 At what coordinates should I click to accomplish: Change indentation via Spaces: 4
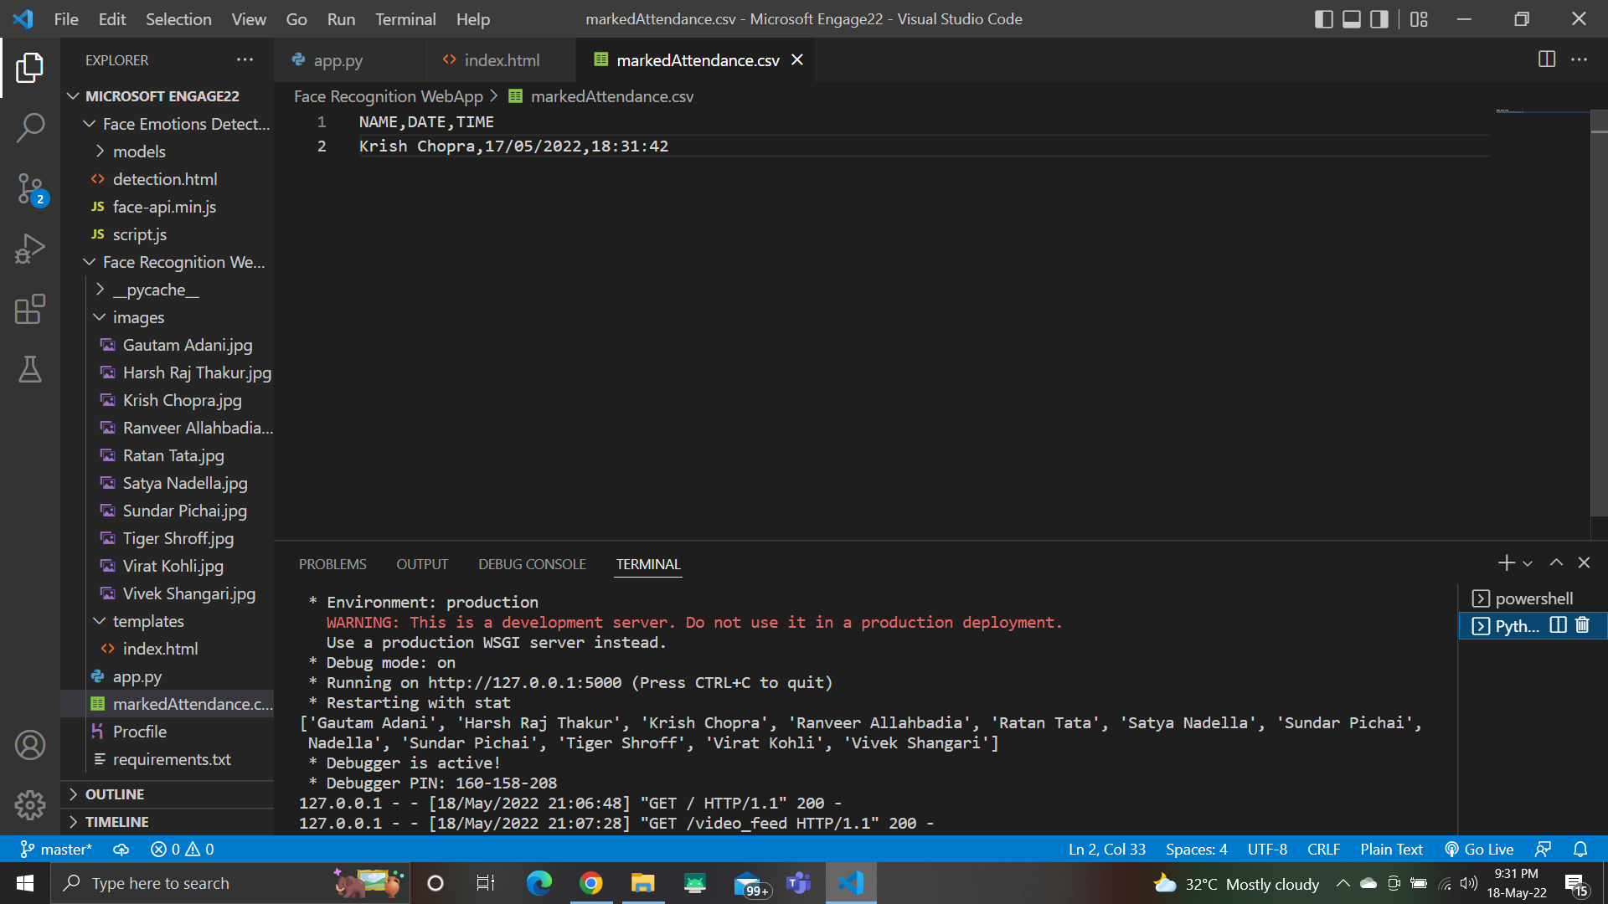1196,849
